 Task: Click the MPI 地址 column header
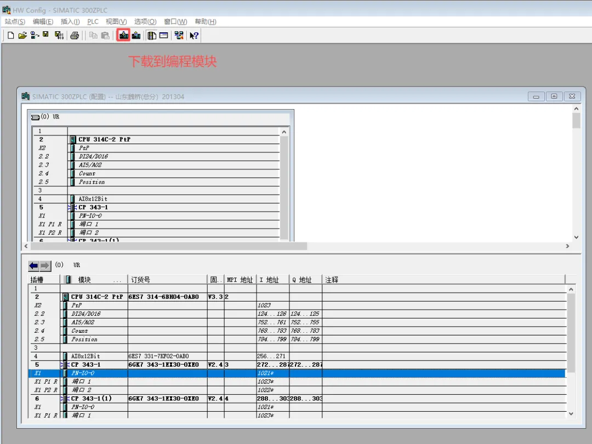click(x=240, y=280)
